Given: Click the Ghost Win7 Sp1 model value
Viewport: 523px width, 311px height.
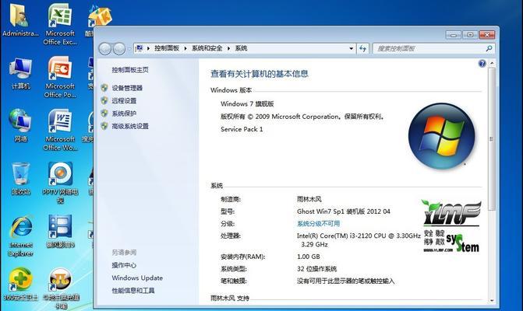Looking at the screenshot, I should pyautogui.click(x=344, y=211).
